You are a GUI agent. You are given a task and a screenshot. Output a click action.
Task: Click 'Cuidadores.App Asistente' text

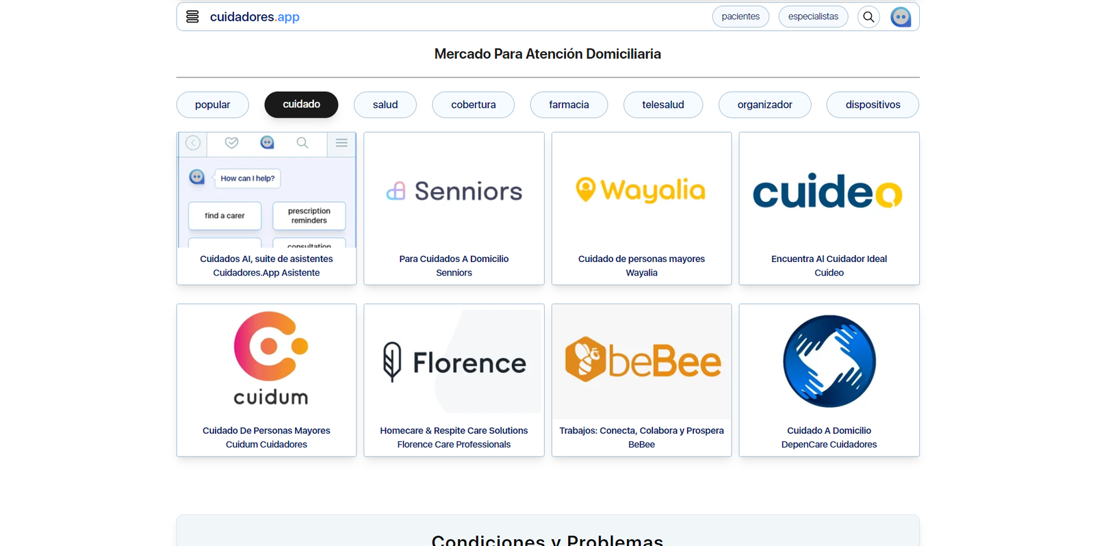click(x=266, y=272)
